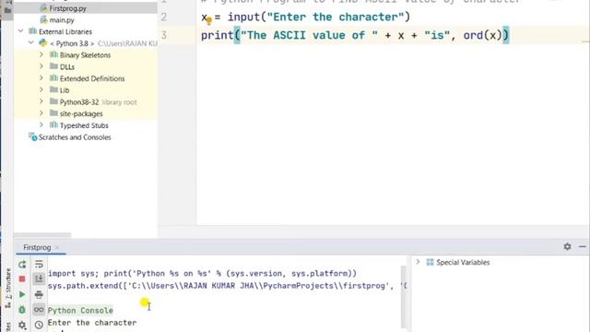Hide the console tool window
Image resolution: width=590 pixels, height=332 pixels.
tap(582, 246)
